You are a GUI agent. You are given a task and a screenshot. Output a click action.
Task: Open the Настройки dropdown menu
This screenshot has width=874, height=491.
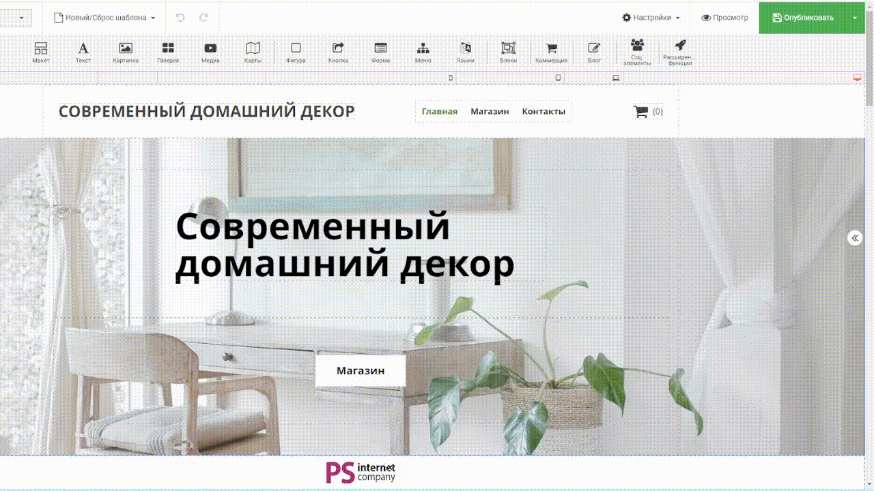click(651, 18)
